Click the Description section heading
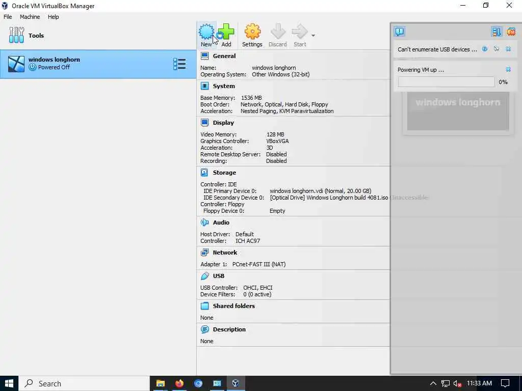Screen dimensions: 522x391 coord(229,329)
